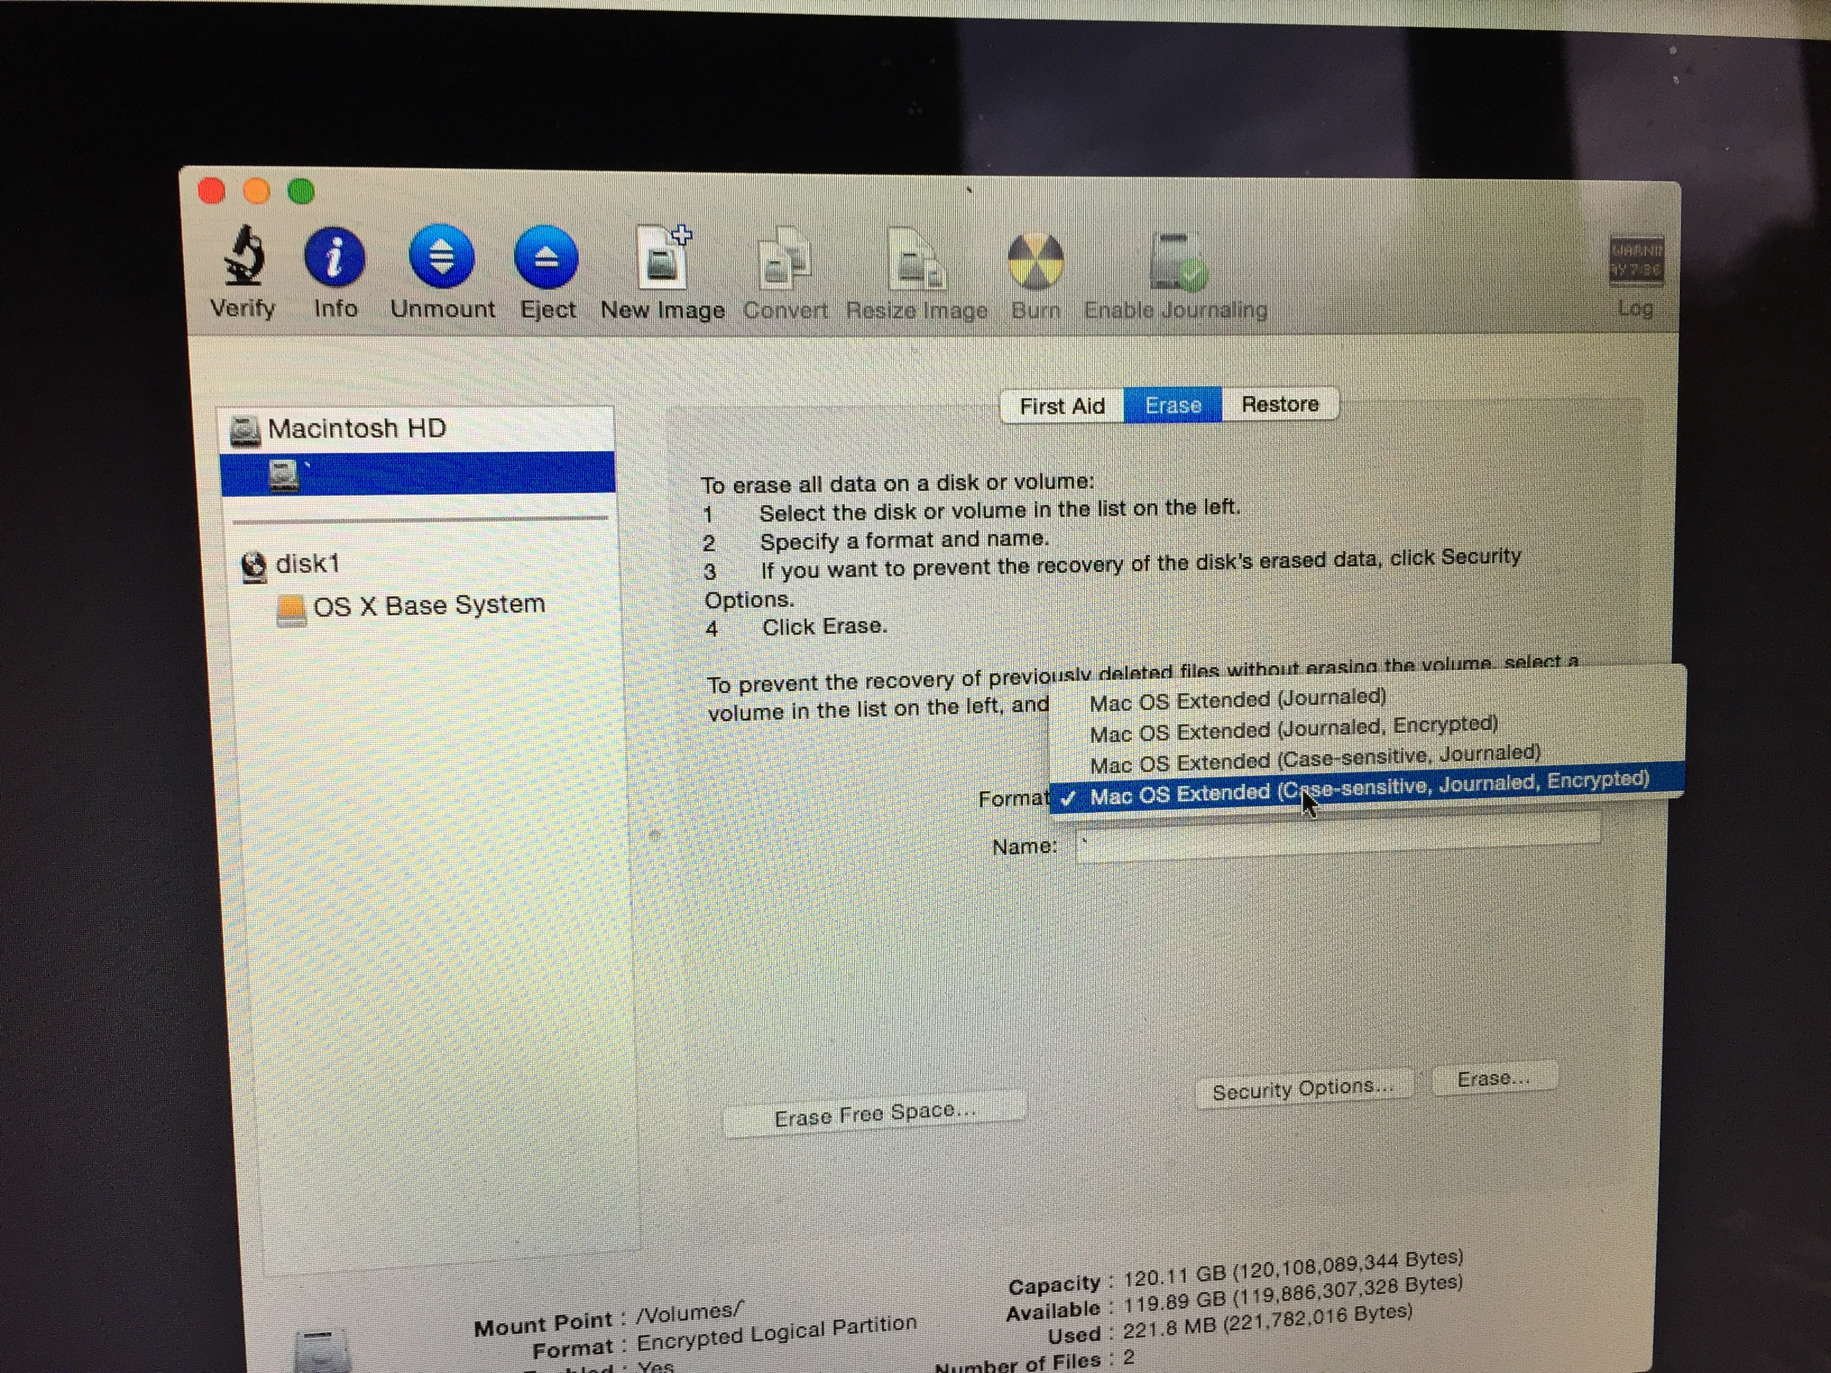Image resolution: width=1831 pixels, height=1373 pixels.
Task: Select the OS X Base System volume
Action: [429, 605]
